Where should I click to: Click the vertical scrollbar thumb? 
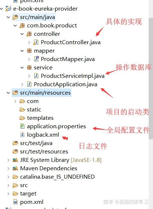(151, 79)
